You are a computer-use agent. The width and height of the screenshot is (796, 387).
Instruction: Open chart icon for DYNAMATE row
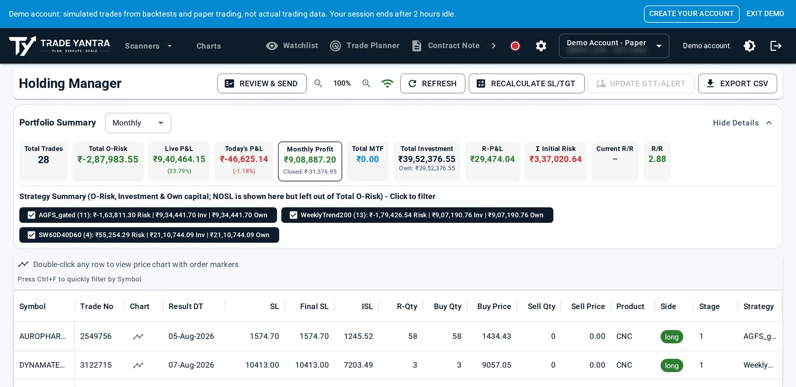point(138,366)
